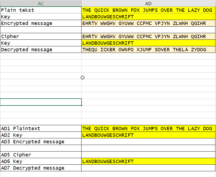The width and height of the screenshot is (216, 177).
Task: Select the empty cell beside 'AD5 Cipher'
Action: pyautogui.click(x=148, y=155)
